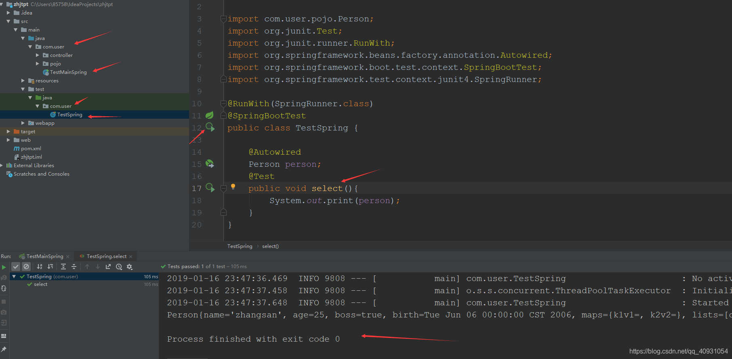732x359 pixels.
Task: Click the Stop process square icon
Action: point(4,302)
